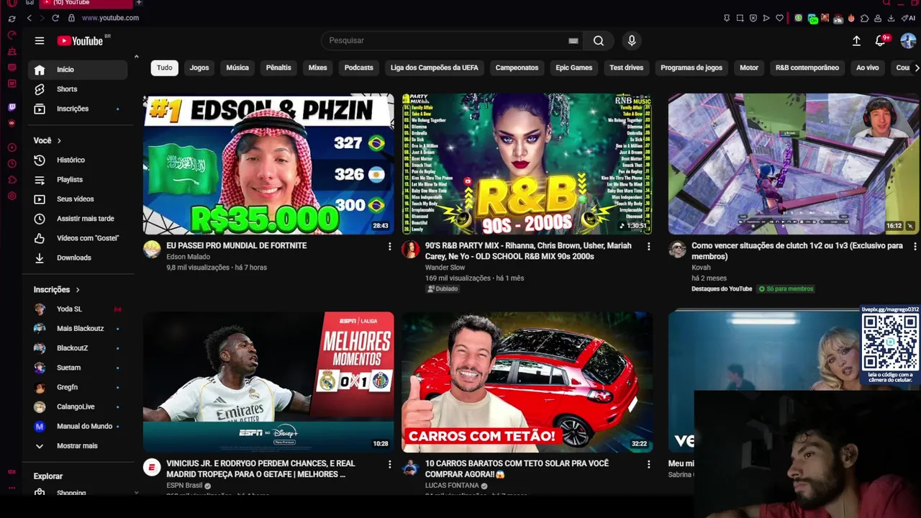Image resolution: width=921 pixels, height=518 pixels.
Task: Start voice search with microphone
Action: tap(632, 41)
